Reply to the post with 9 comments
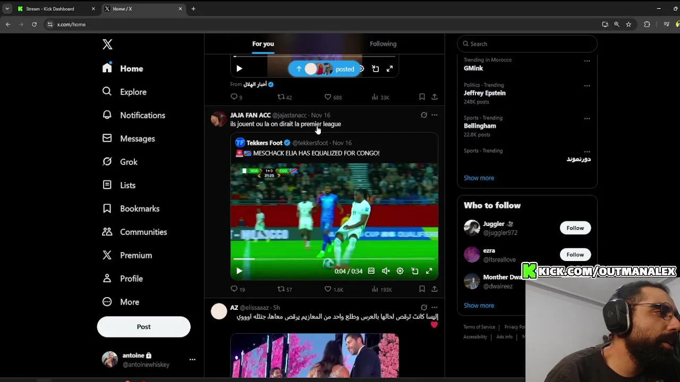This screenshot has height=382, width=680. pos(236,97)
